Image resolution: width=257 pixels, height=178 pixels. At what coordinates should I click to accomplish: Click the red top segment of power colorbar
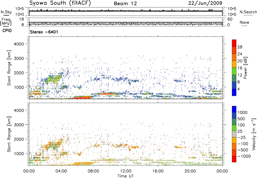pos(234,43)
